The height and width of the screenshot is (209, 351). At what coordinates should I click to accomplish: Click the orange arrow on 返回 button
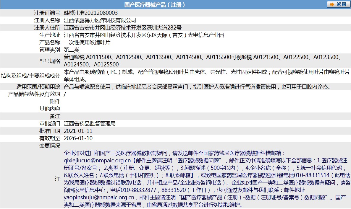pos(332,4)
